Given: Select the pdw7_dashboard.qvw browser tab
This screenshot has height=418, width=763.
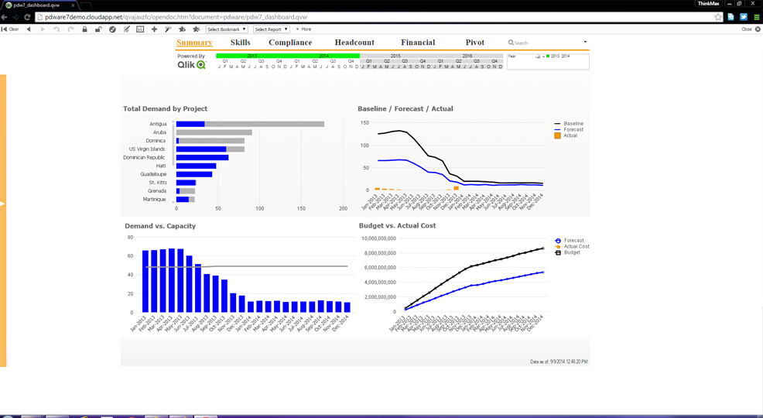Looking at the screenshot, I should [39, 5].
